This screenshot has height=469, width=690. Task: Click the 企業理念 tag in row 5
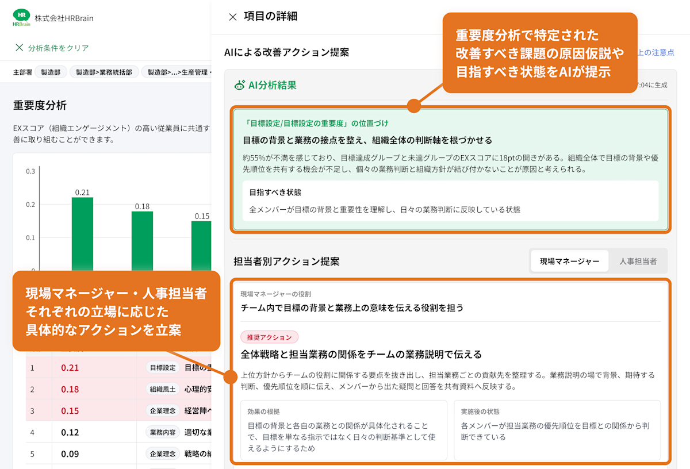coord(163,454)
